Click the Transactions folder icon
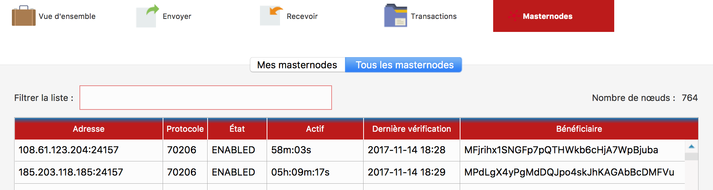The height and width of the screenshot is (190, 713). pyautogui.click(x=395, y=16)
